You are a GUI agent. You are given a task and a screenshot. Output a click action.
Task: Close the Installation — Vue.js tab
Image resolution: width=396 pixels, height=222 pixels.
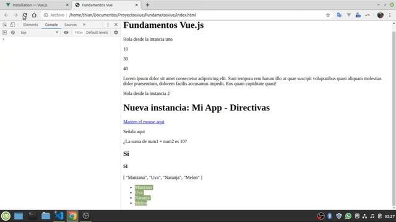(67, 5)
